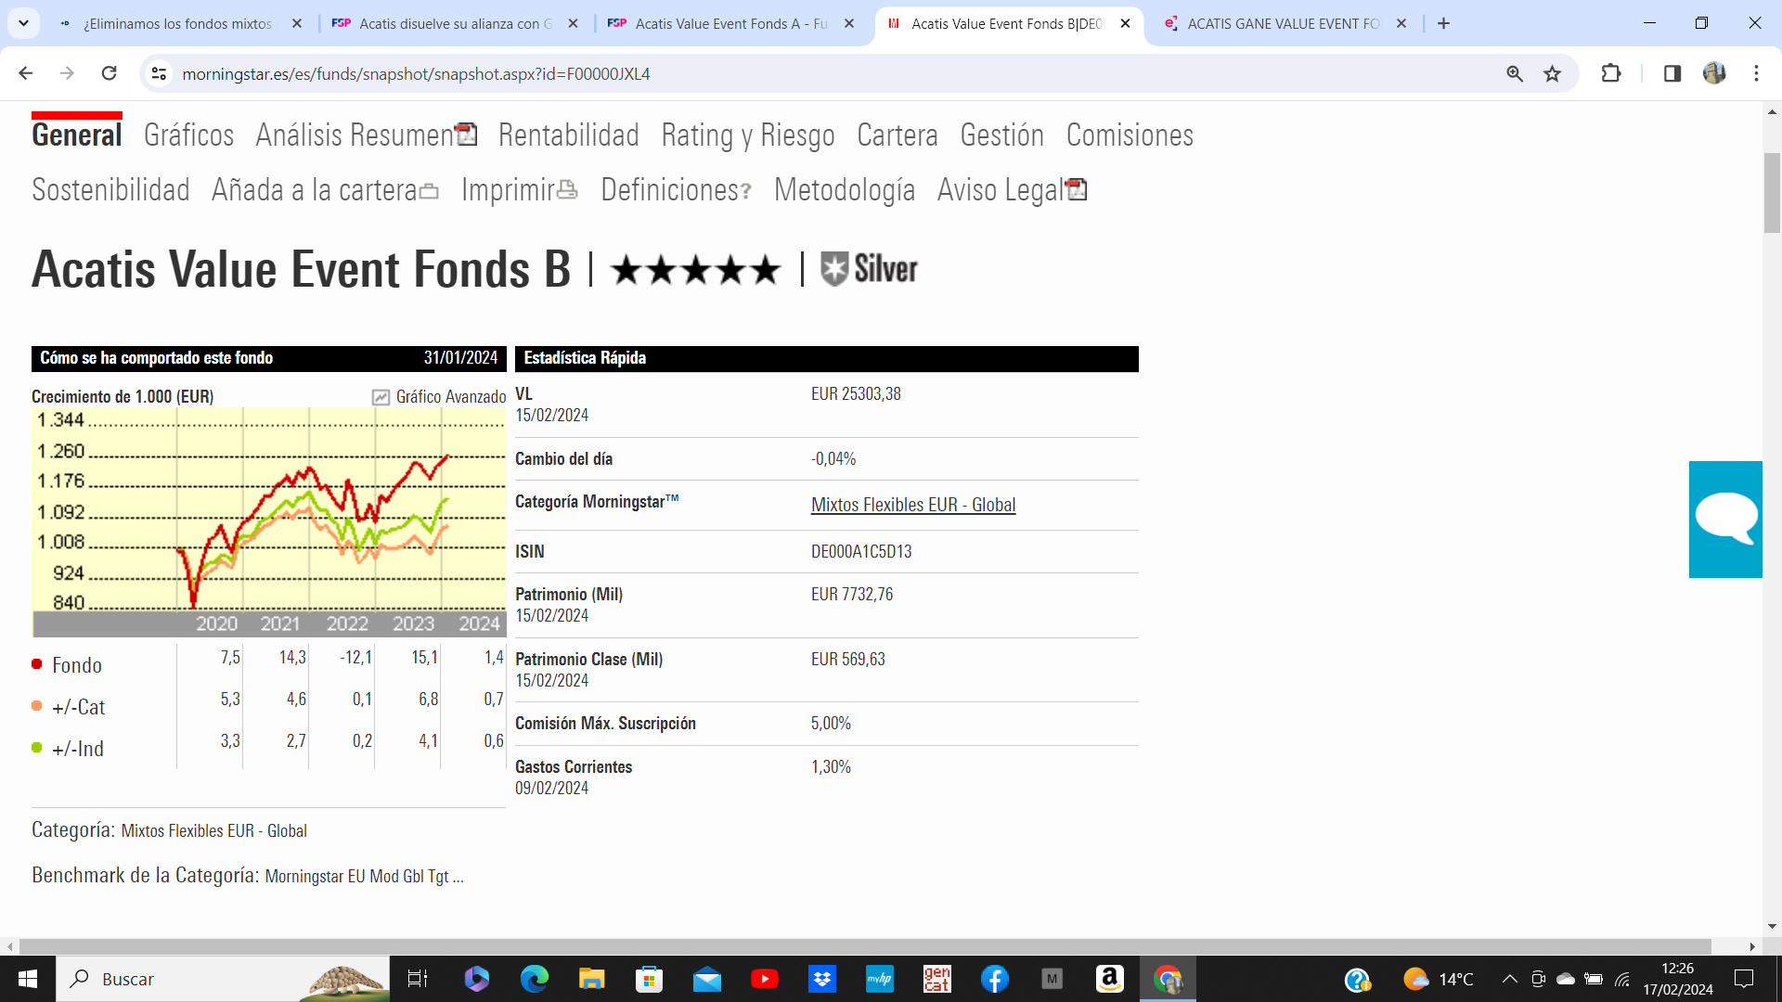Image resolution: width=1782 pixels, height=1002 pixels.
Task: Bookmark this page with the star icon
Action: [x=1553, y=73]
